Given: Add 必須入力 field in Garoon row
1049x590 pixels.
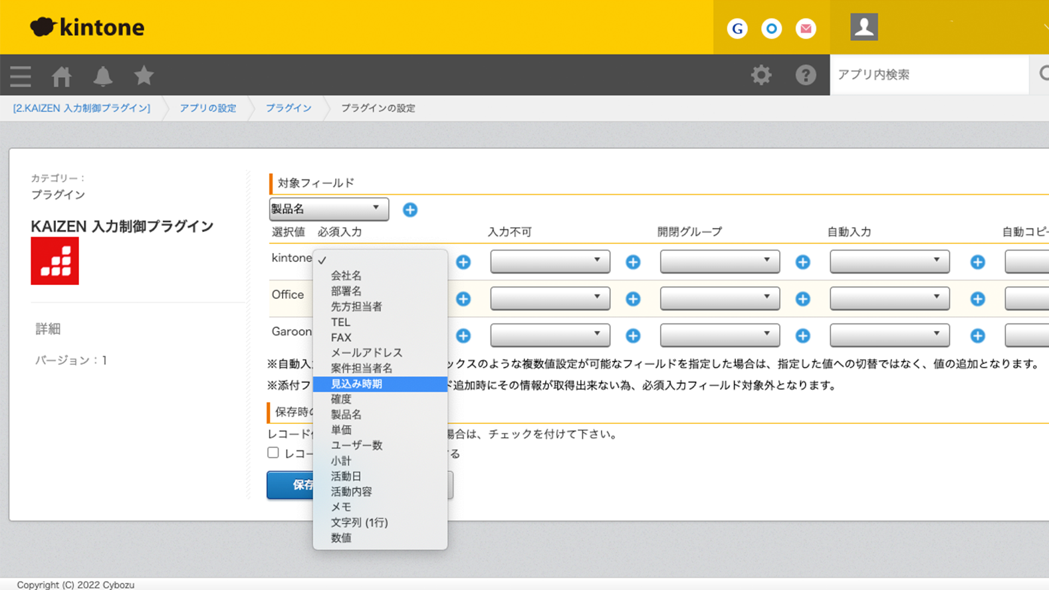Looking at the screenshot, I should [x=463, y=336].
